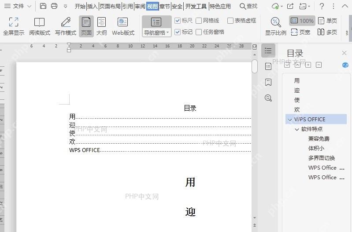
Task: Collapse the WPS OFFICE tree node
Action: (290, 120)
